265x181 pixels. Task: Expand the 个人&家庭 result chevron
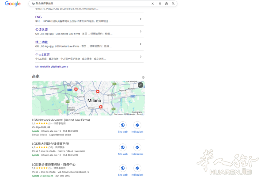pos(140,57)
